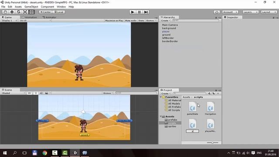Select the Scale tool

(x=25, y=12)
